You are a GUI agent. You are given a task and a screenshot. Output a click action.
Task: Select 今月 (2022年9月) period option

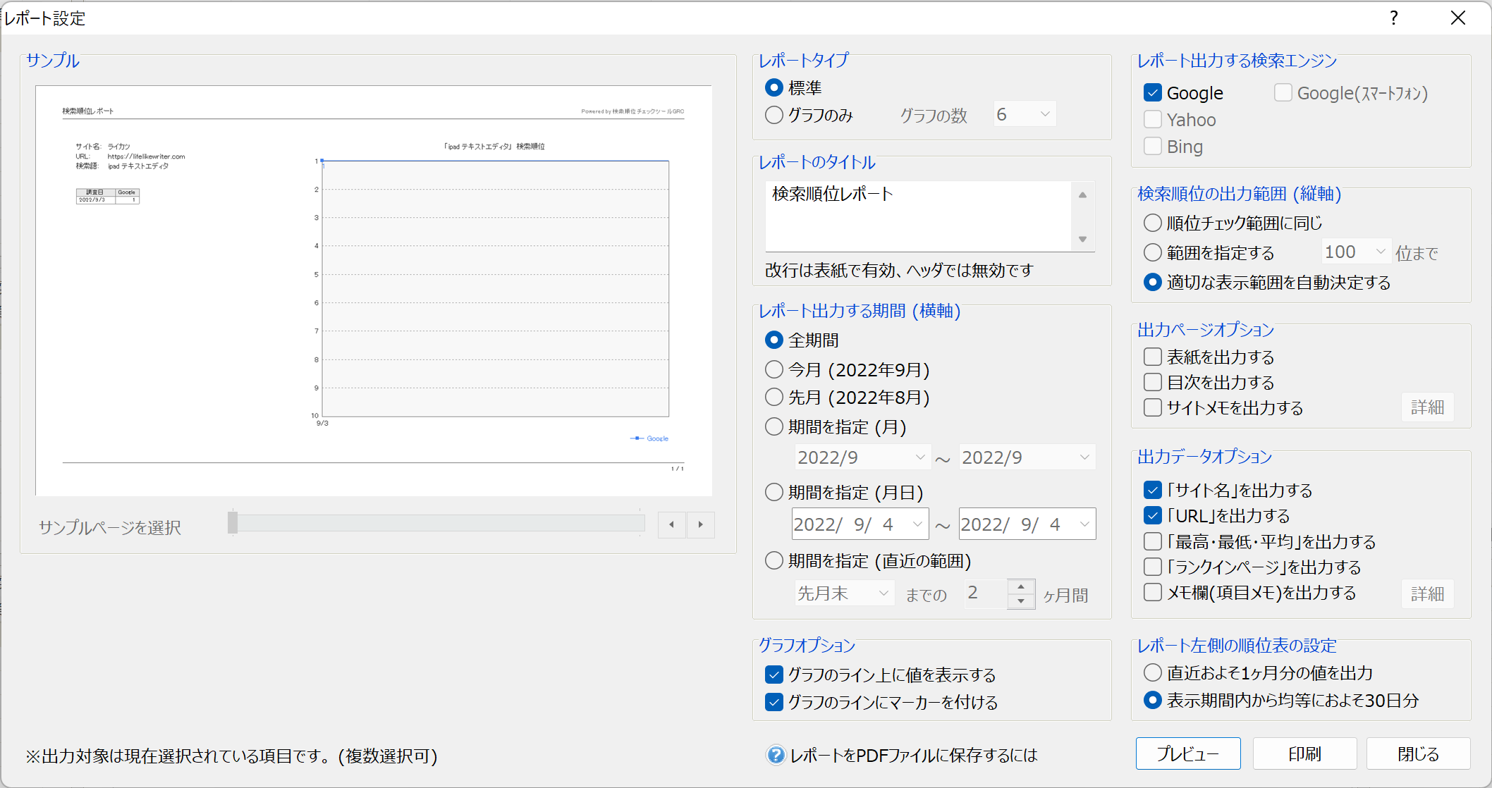tap(774, 369)
